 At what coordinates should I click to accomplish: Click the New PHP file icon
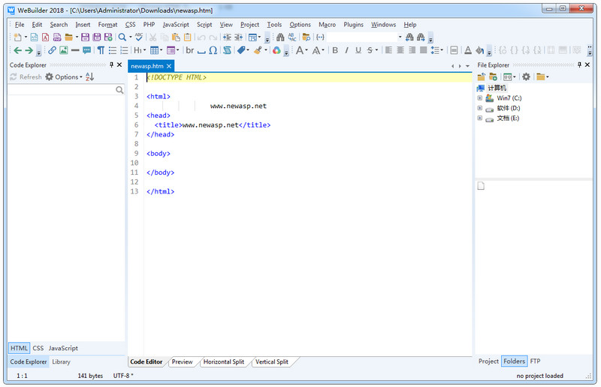click(57, 37)
